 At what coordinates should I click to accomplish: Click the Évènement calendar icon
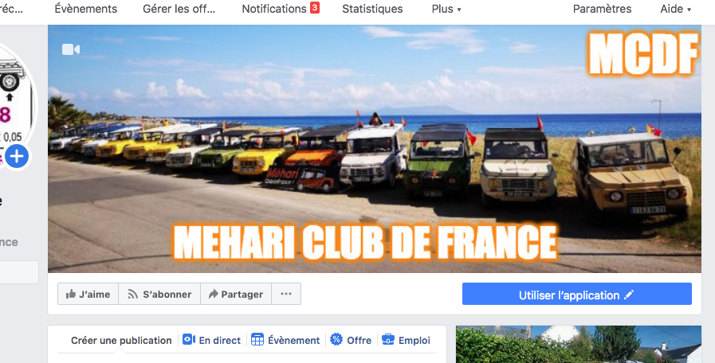pos(257,339)
